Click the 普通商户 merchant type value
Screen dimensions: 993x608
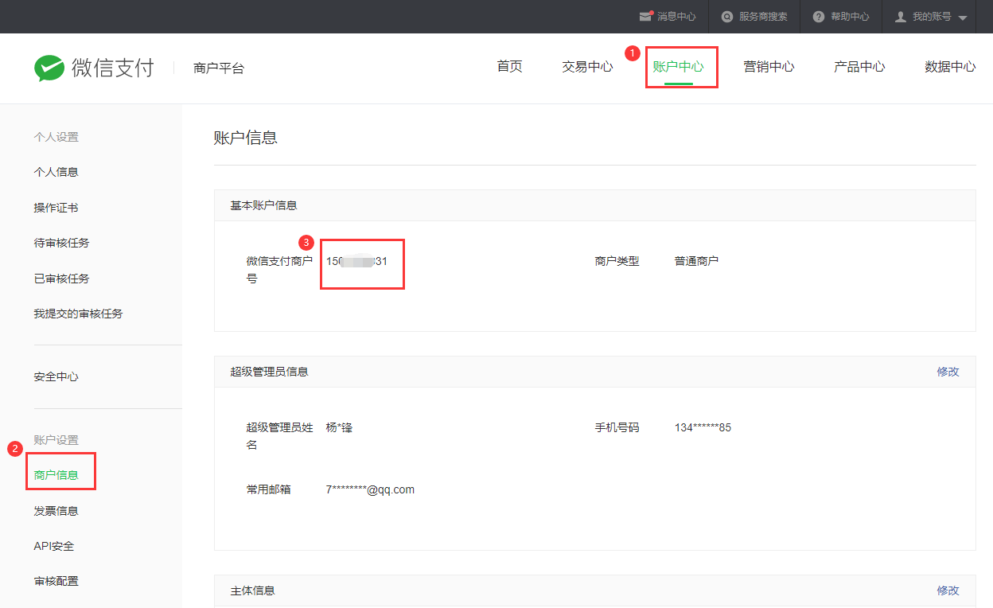(x=696, y=261)
